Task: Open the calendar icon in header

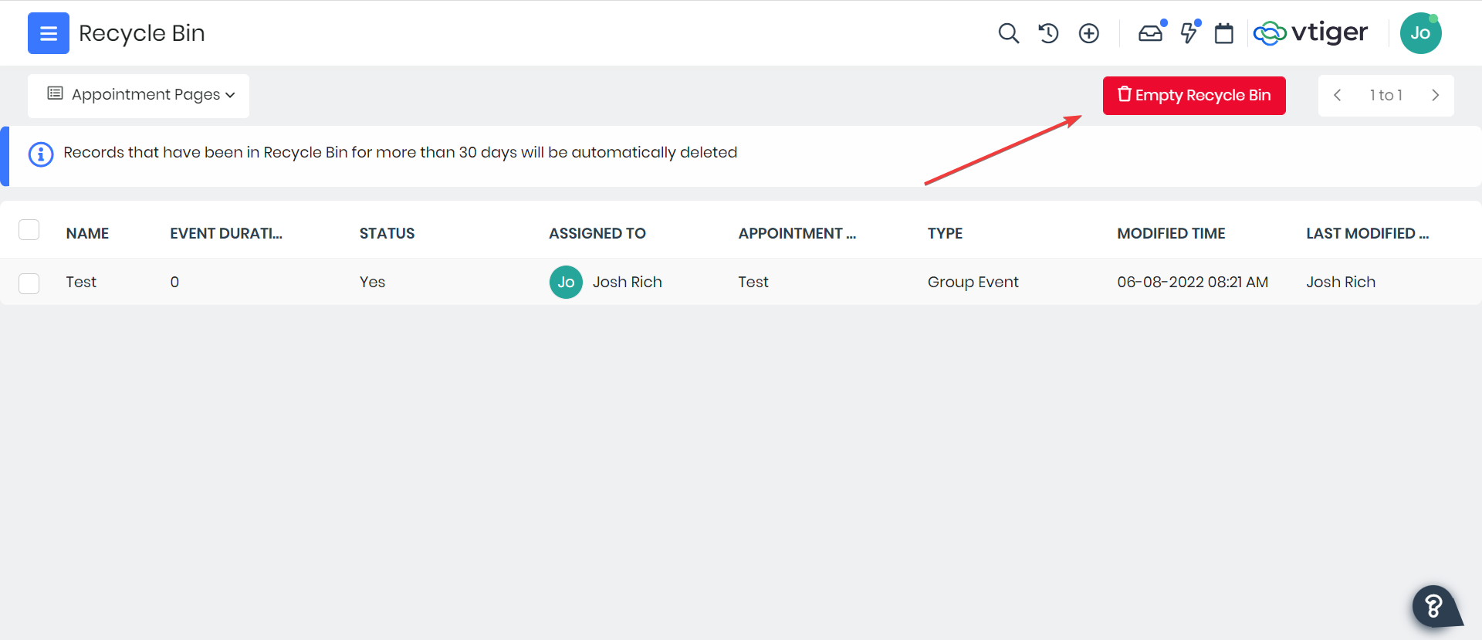Action: [x=1223, y=33]
